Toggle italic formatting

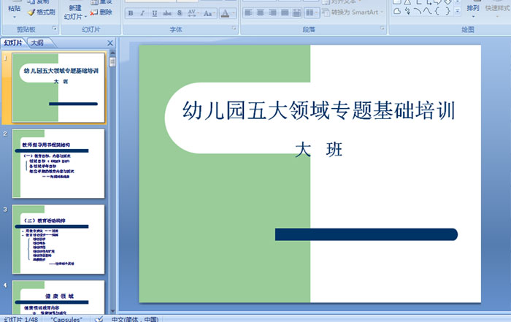(x=142, y=13)
